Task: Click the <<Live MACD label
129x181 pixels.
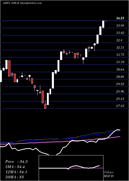Action: click(x=109, y=174)
